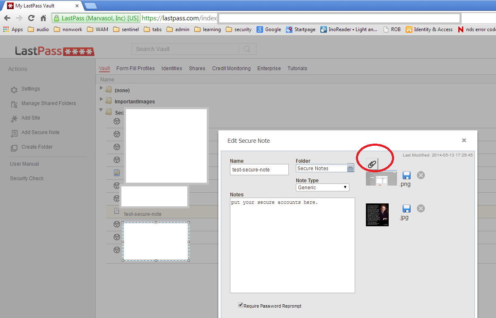Image resolution: width=496 pixels, height=318 pixels.
Task: Open the Enterprise tab
Action: [x=269, y=68]
